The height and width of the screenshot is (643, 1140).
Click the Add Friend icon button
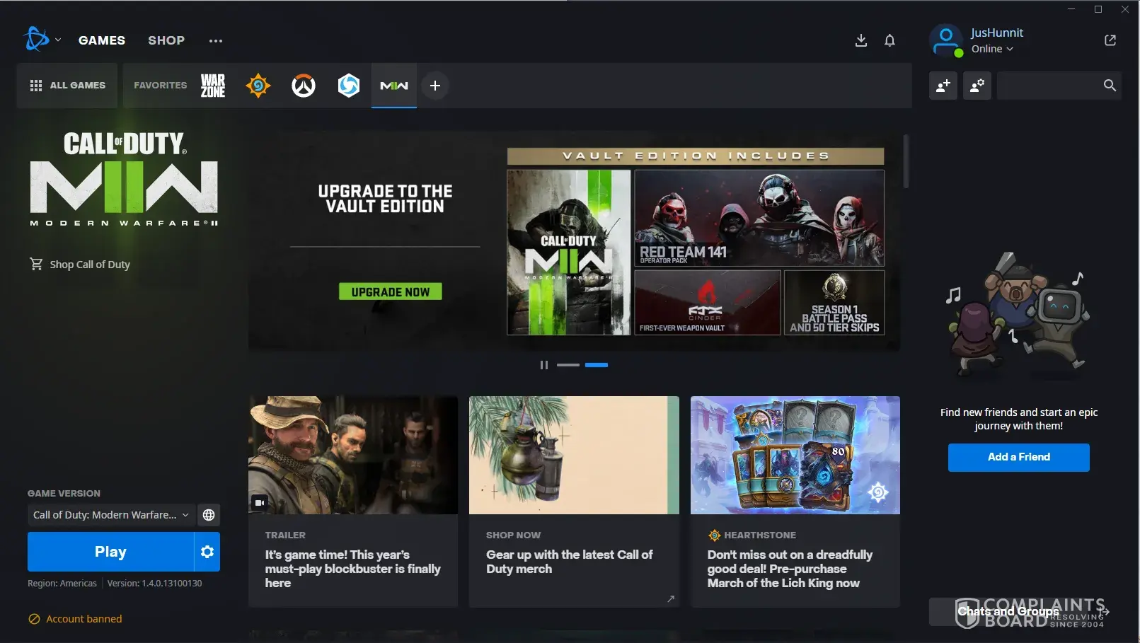(943, 86)
